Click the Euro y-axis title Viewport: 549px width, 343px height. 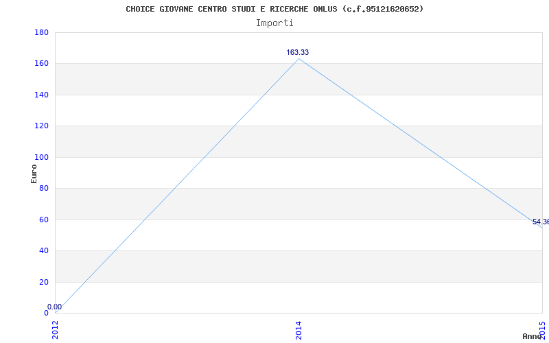tap(34, 174)
